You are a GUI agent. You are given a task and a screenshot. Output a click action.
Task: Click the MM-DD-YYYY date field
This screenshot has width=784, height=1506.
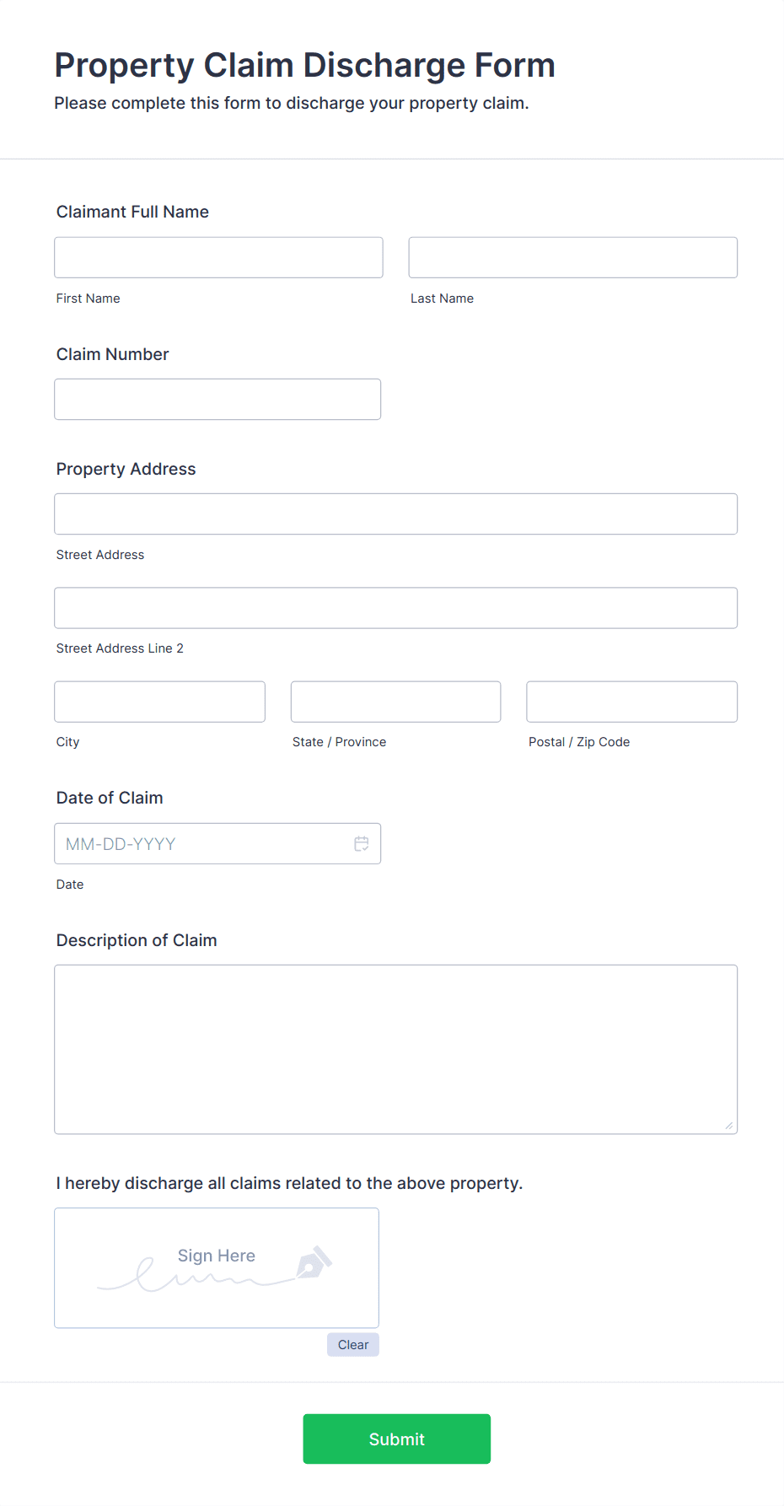(202, 842)
